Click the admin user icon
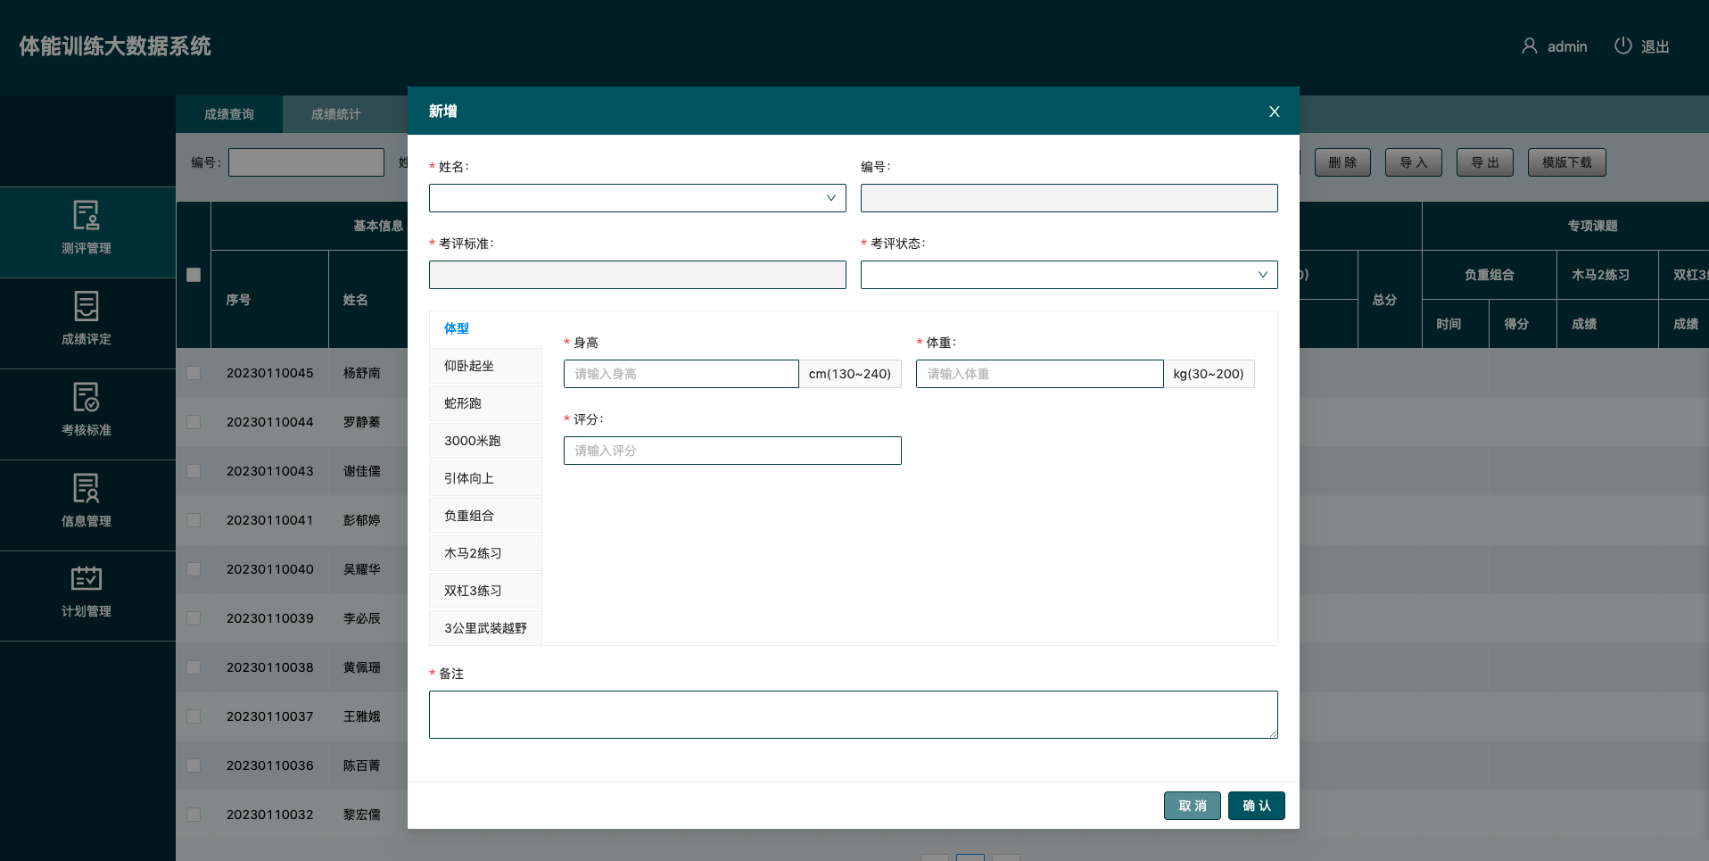This screenshot has height=861, width=1709. coord(1529,46)
